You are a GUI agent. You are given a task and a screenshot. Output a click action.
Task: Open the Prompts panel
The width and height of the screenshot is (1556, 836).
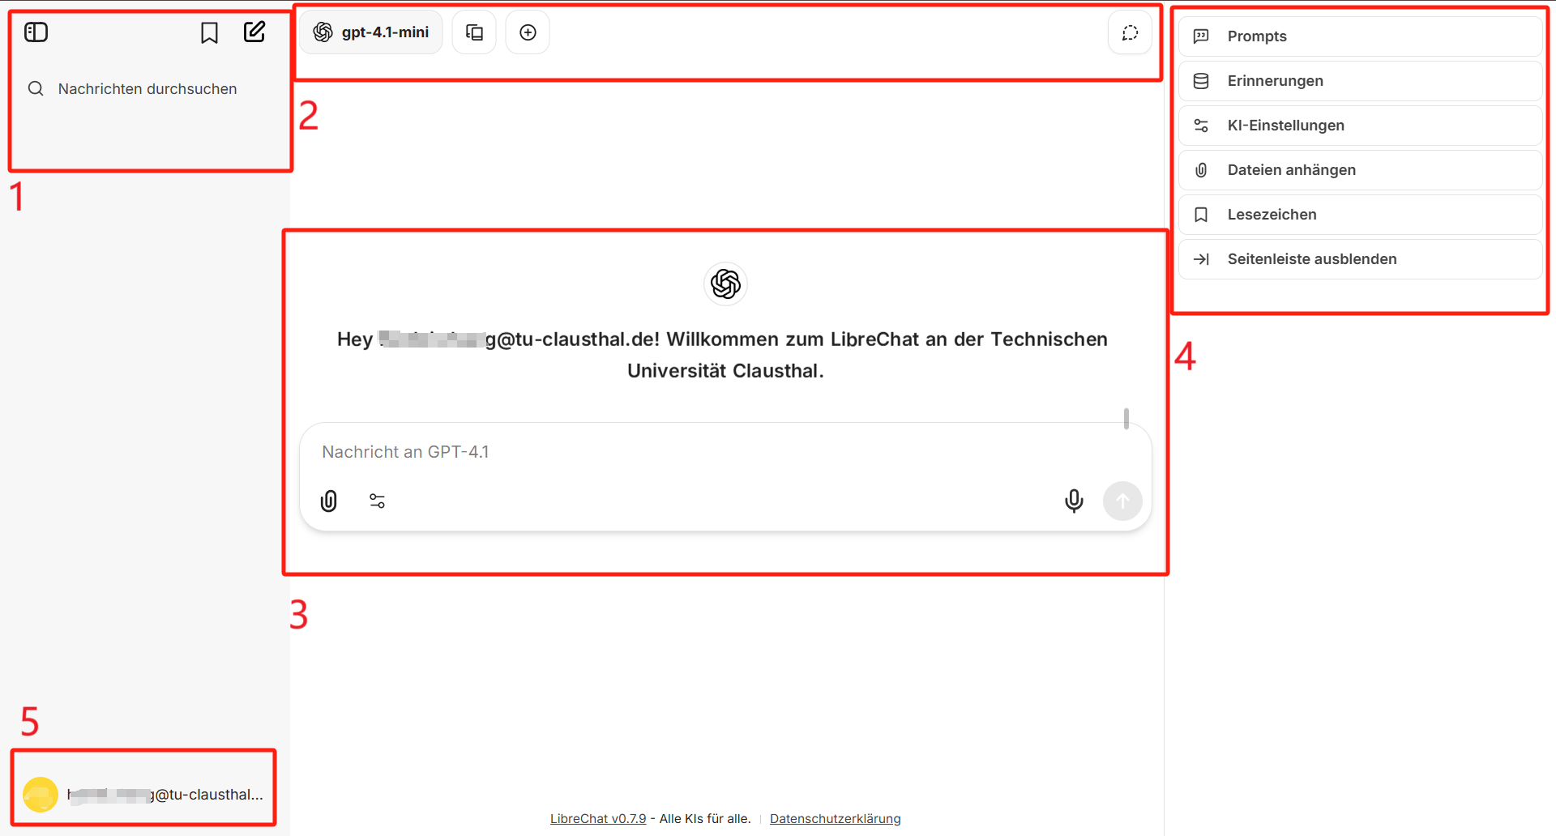[1360, 36]
